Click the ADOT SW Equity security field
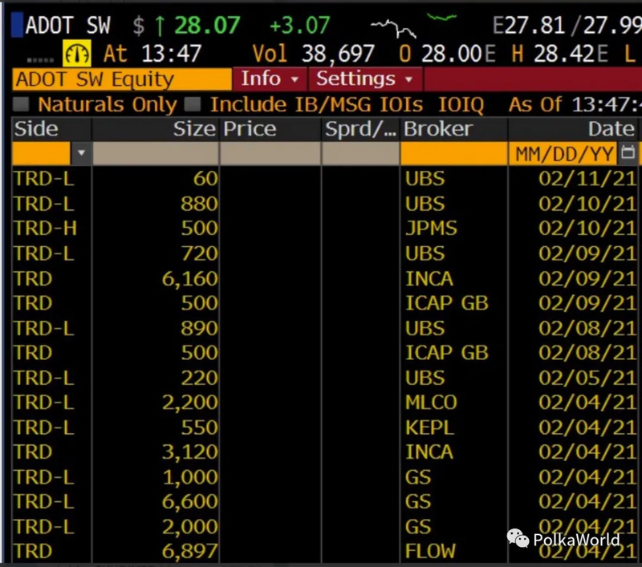 (x=122, y=79)
